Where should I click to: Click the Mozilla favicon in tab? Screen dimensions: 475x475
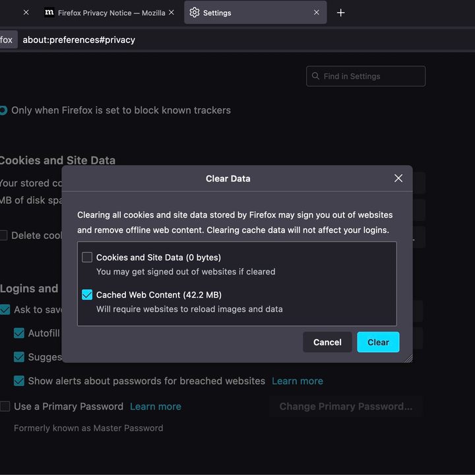(x=49, y=13)
